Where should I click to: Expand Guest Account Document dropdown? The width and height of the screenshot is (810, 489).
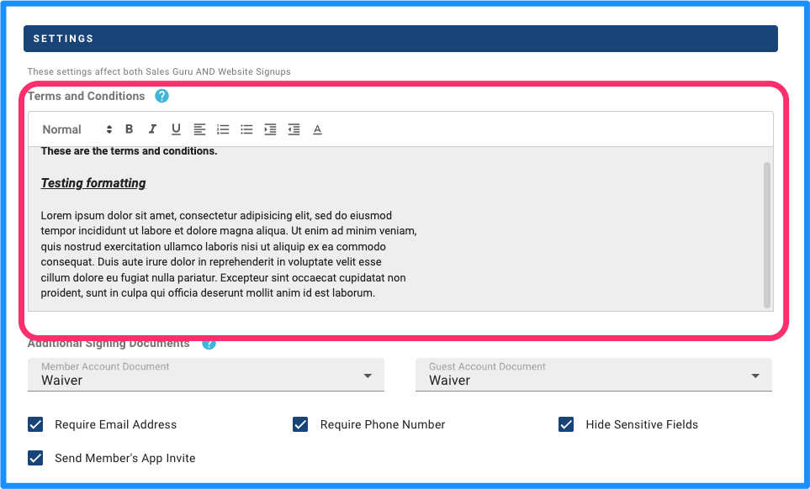tap(594, 375)
